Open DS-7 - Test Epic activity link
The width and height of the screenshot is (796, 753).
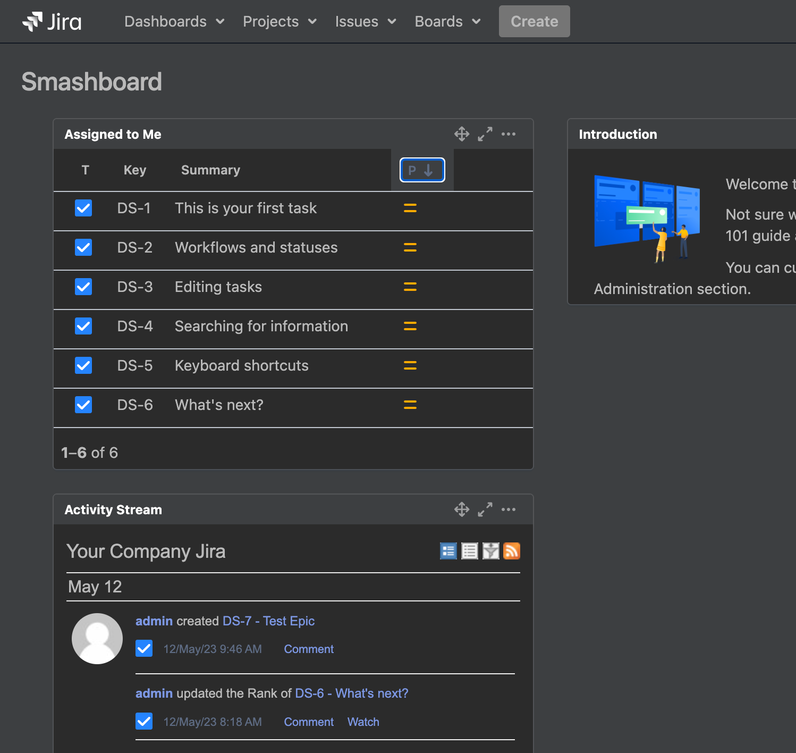point(268,621)
